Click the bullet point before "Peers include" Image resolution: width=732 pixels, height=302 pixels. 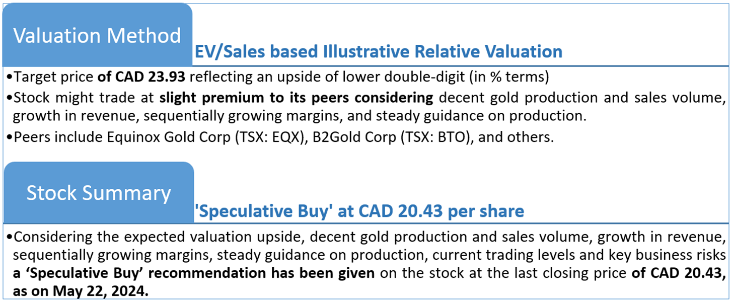pos(10,138)
